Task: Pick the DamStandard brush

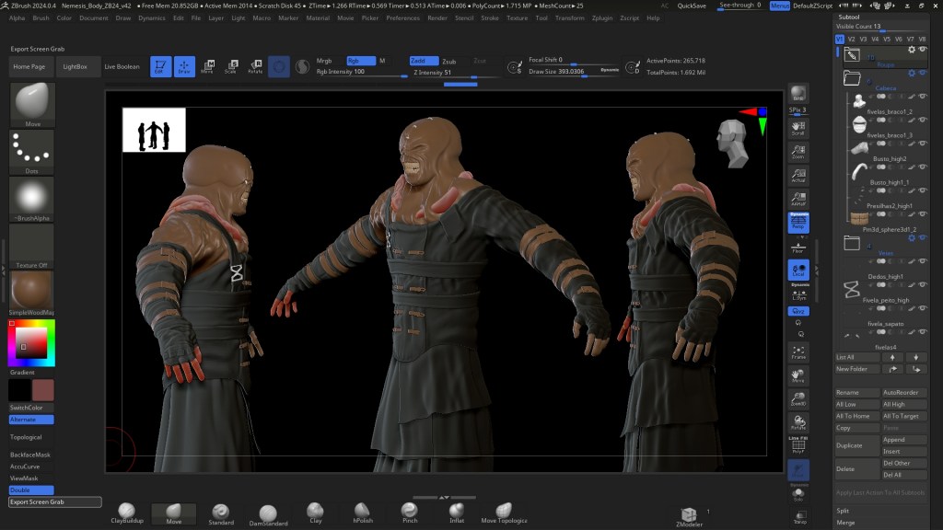Action: (267, 513)
